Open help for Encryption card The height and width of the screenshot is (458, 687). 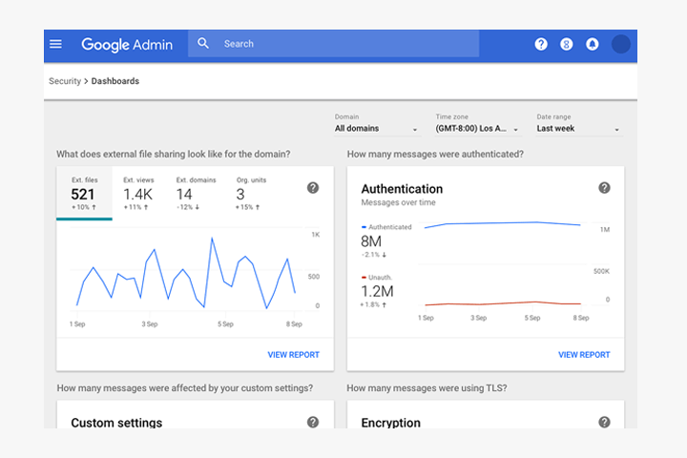click(604, 422)
